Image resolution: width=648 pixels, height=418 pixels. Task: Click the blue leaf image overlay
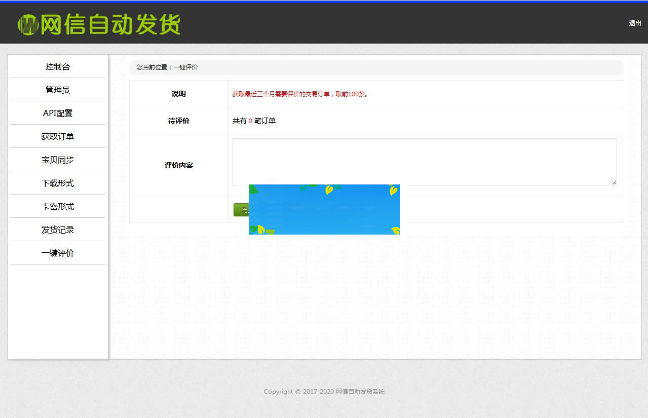coord(324,209)
